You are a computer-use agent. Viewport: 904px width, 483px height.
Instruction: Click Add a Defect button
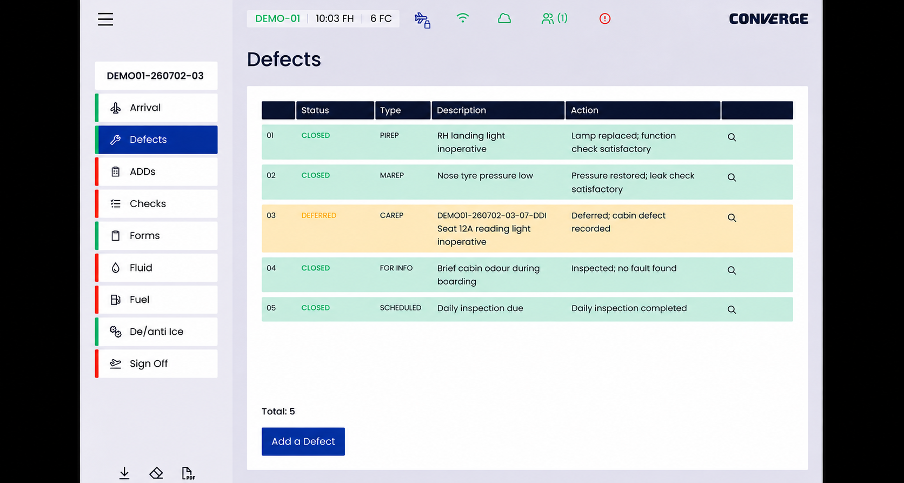(x=303, y=441)
